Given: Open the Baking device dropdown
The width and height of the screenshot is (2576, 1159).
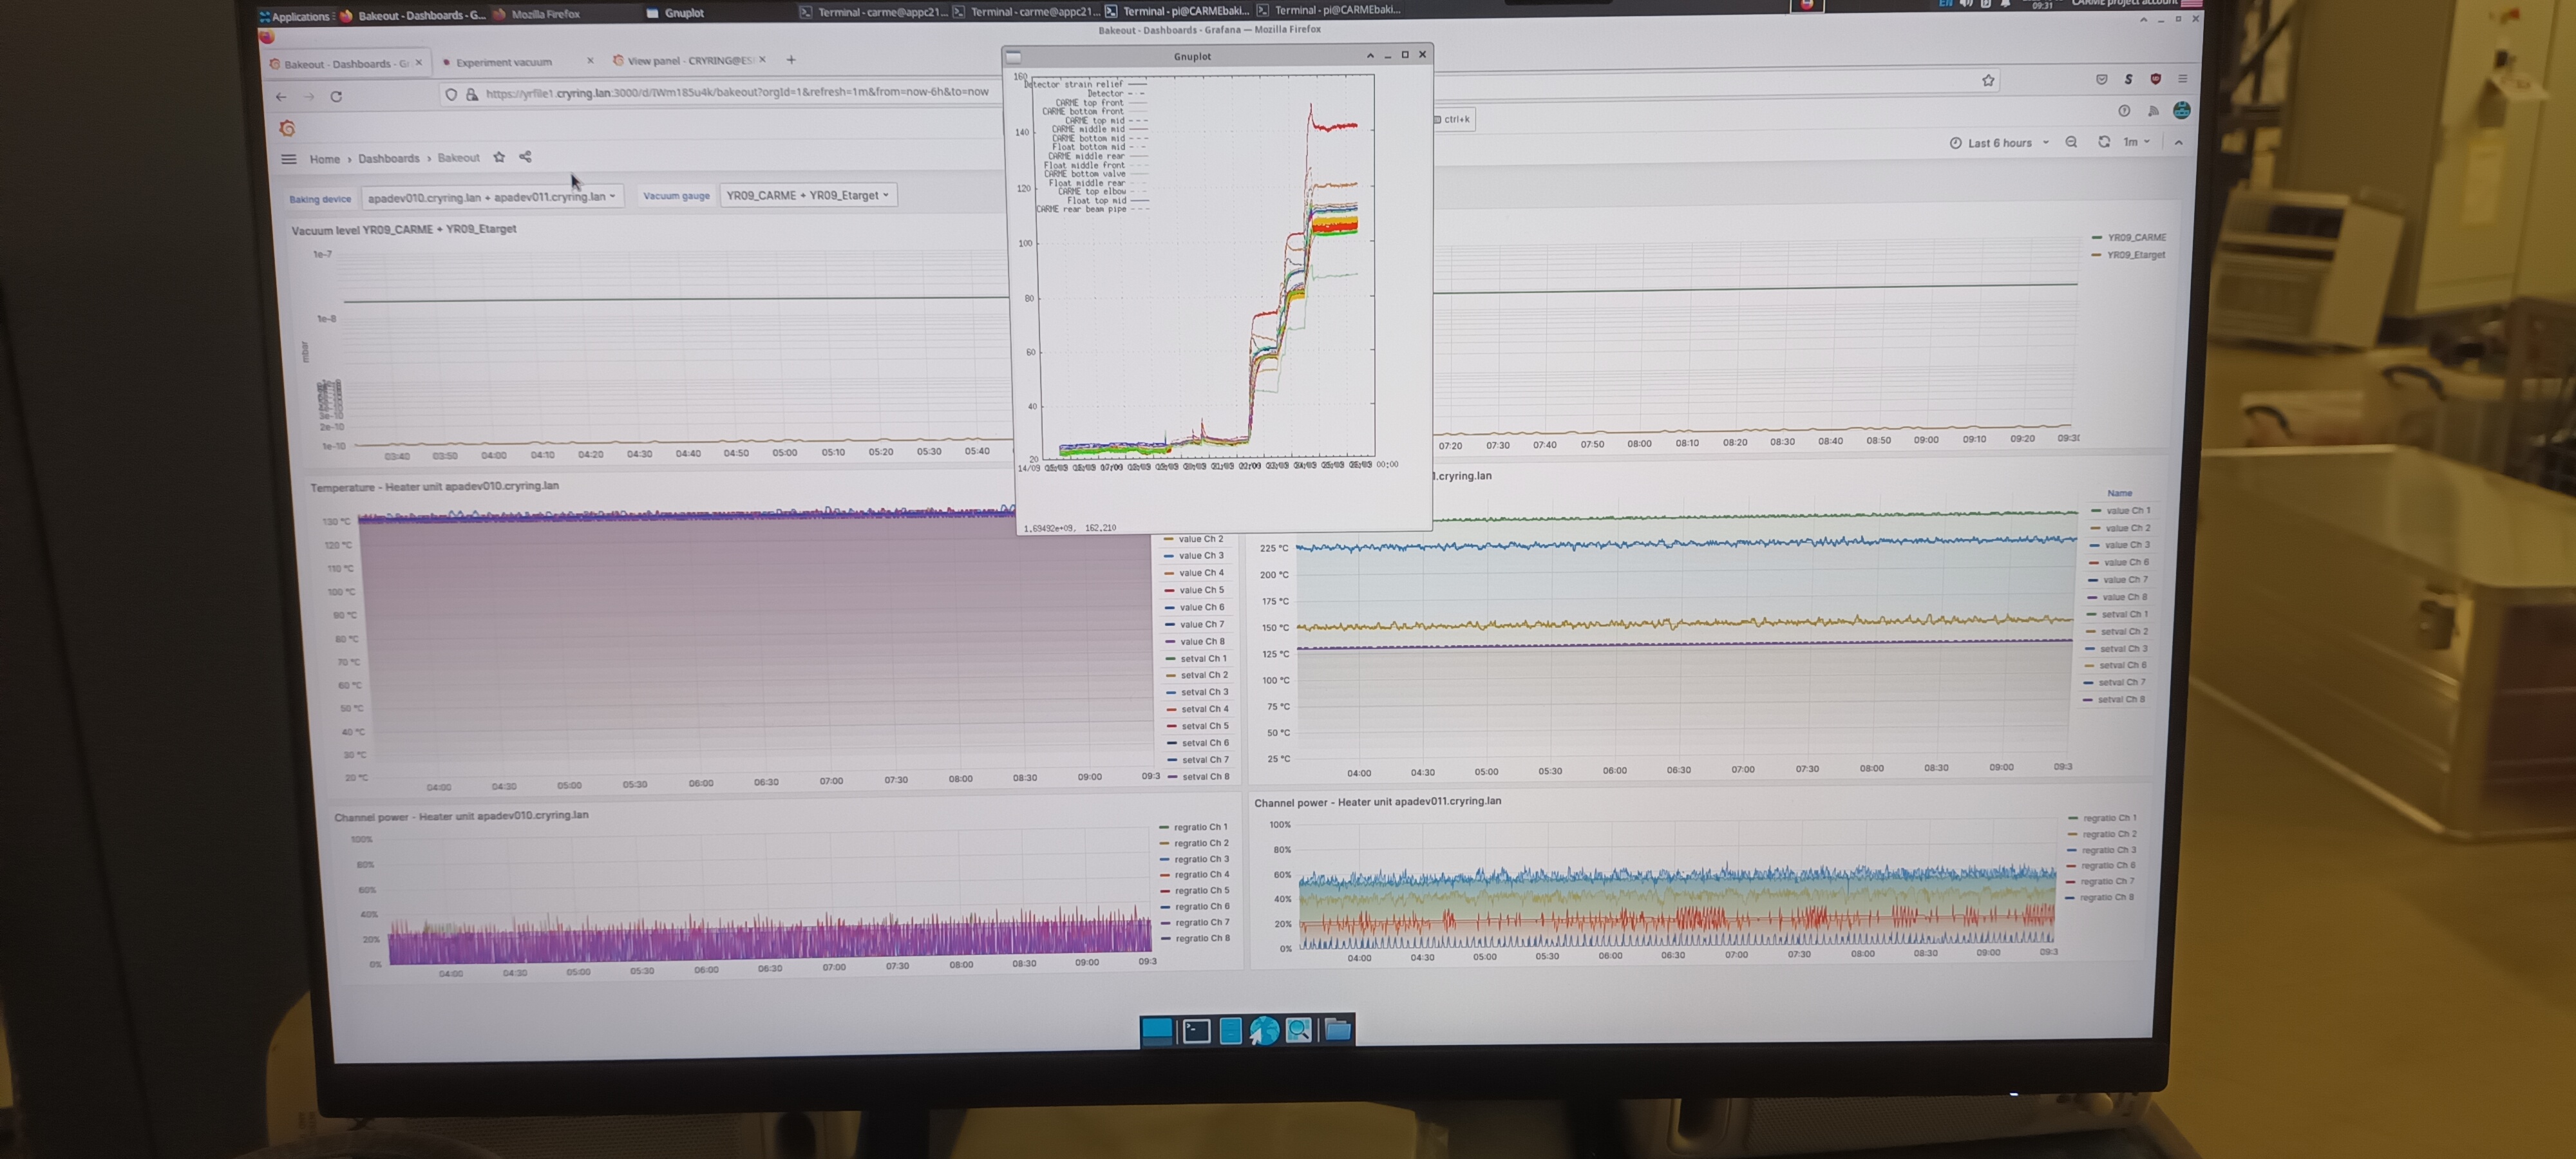Looking at the screenshot, I should [x=491, y=197].
